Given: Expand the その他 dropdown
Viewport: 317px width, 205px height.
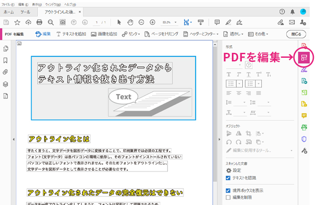Looking at the screenshot, I should (x=267, y=34).
